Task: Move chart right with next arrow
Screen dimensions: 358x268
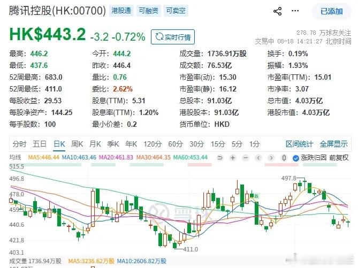Action: (271, 158)
